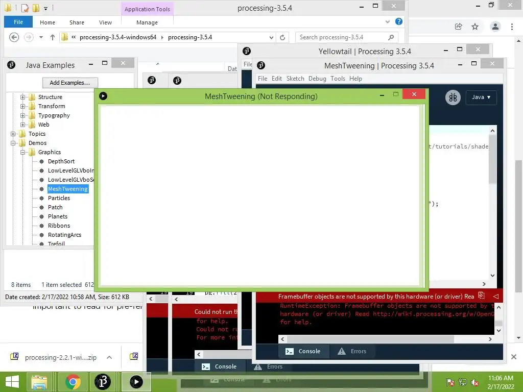Open Help menu in MeshTweening Processing window
Image resolution: width=523 pixels, height=392 pixels.
[355, 78]
